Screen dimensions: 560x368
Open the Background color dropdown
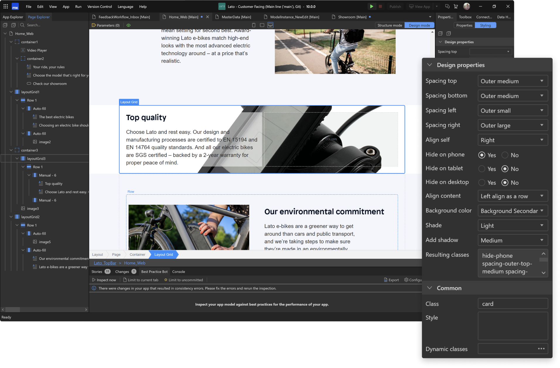point(513,211)
